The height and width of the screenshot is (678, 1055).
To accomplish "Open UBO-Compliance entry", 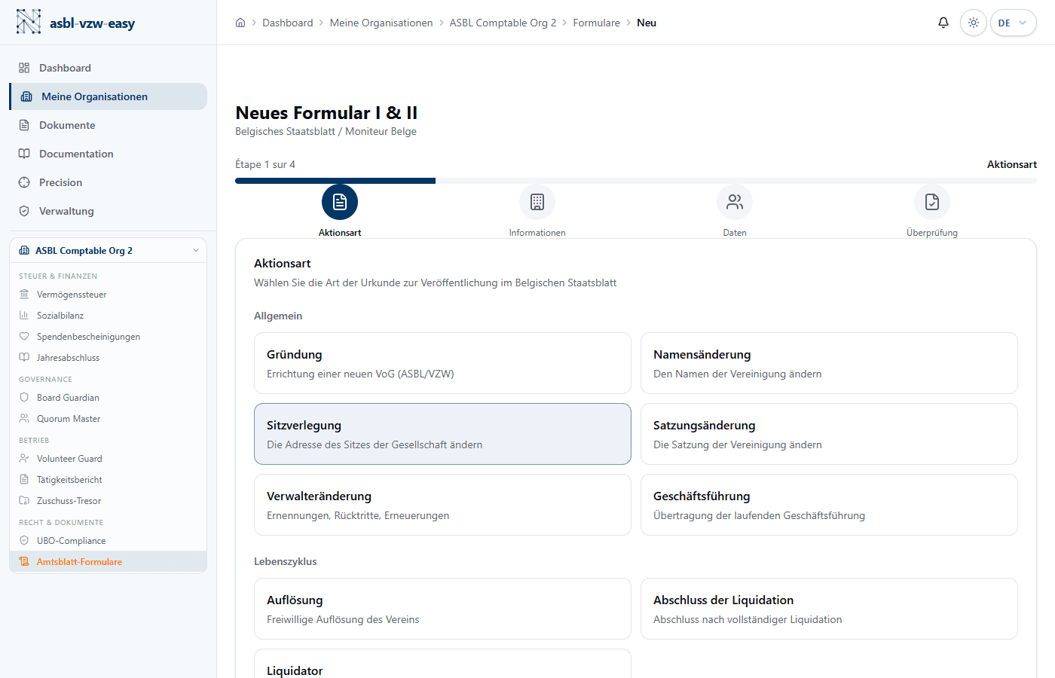I will [x=108, y=541].
